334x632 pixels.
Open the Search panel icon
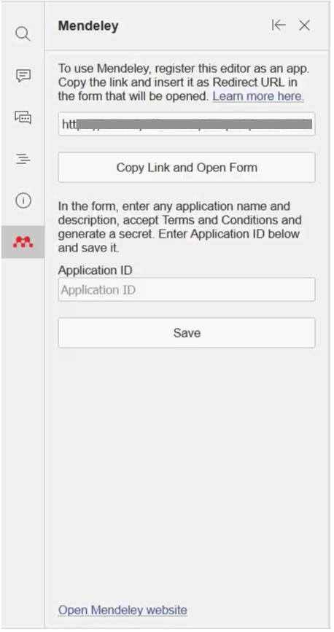[23, 34]
